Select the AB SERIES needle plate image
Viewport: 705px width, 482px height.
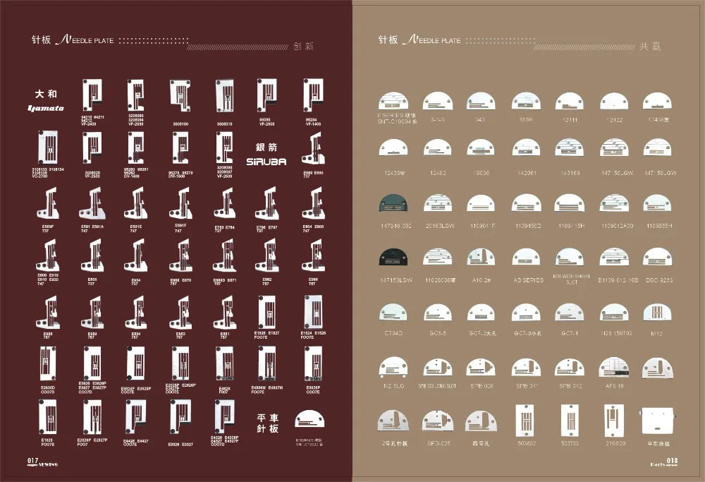pos(527,257)
